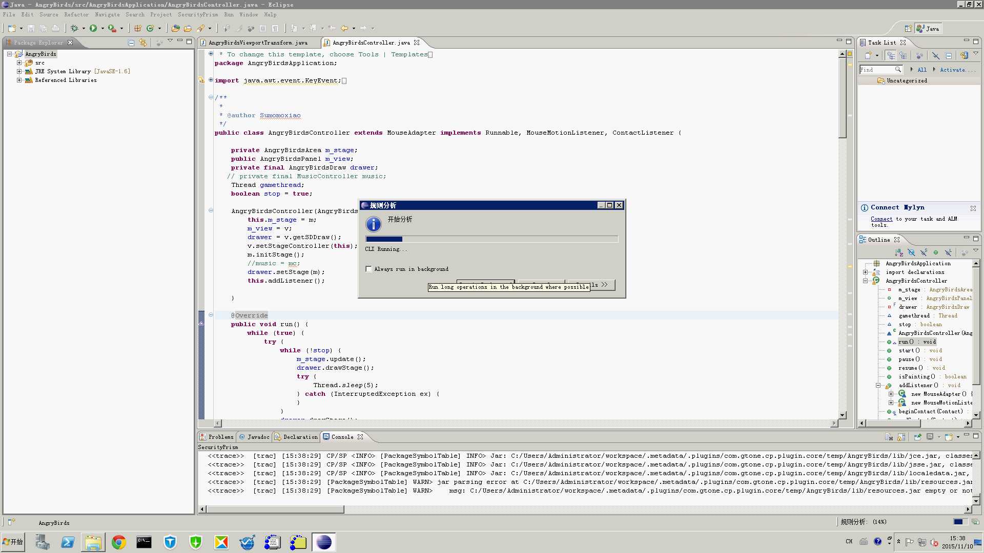Open the Refactor menu
The height and width of the screenshot is (553, 984).
click(x=76, y=14)
